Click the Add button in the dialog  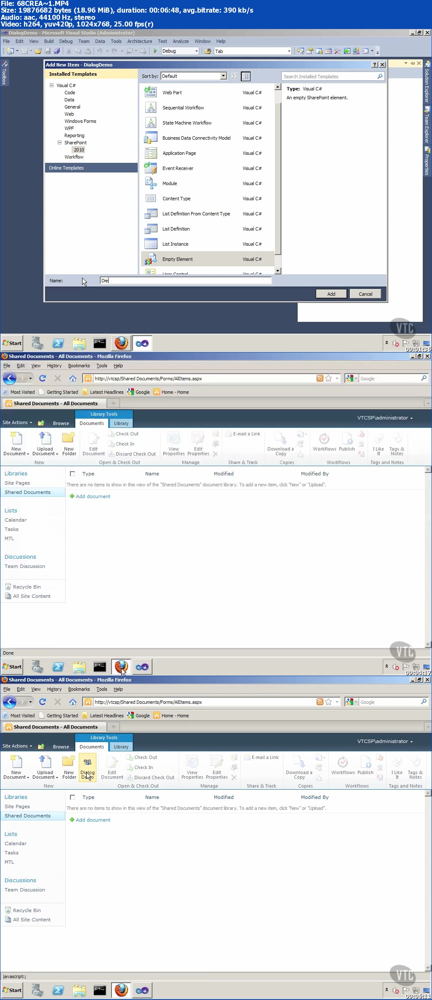coord(331,294)
